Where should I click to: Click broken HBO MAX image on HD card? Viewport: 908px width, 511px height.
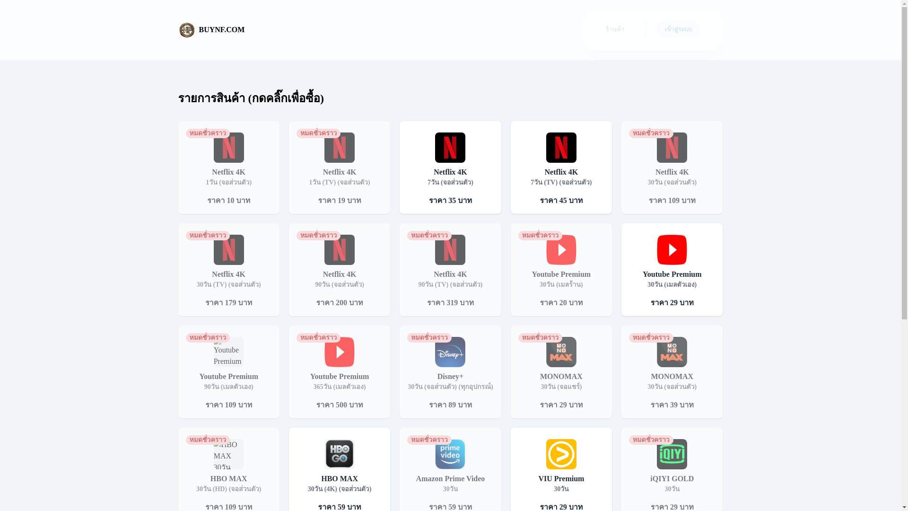[229, 454]
